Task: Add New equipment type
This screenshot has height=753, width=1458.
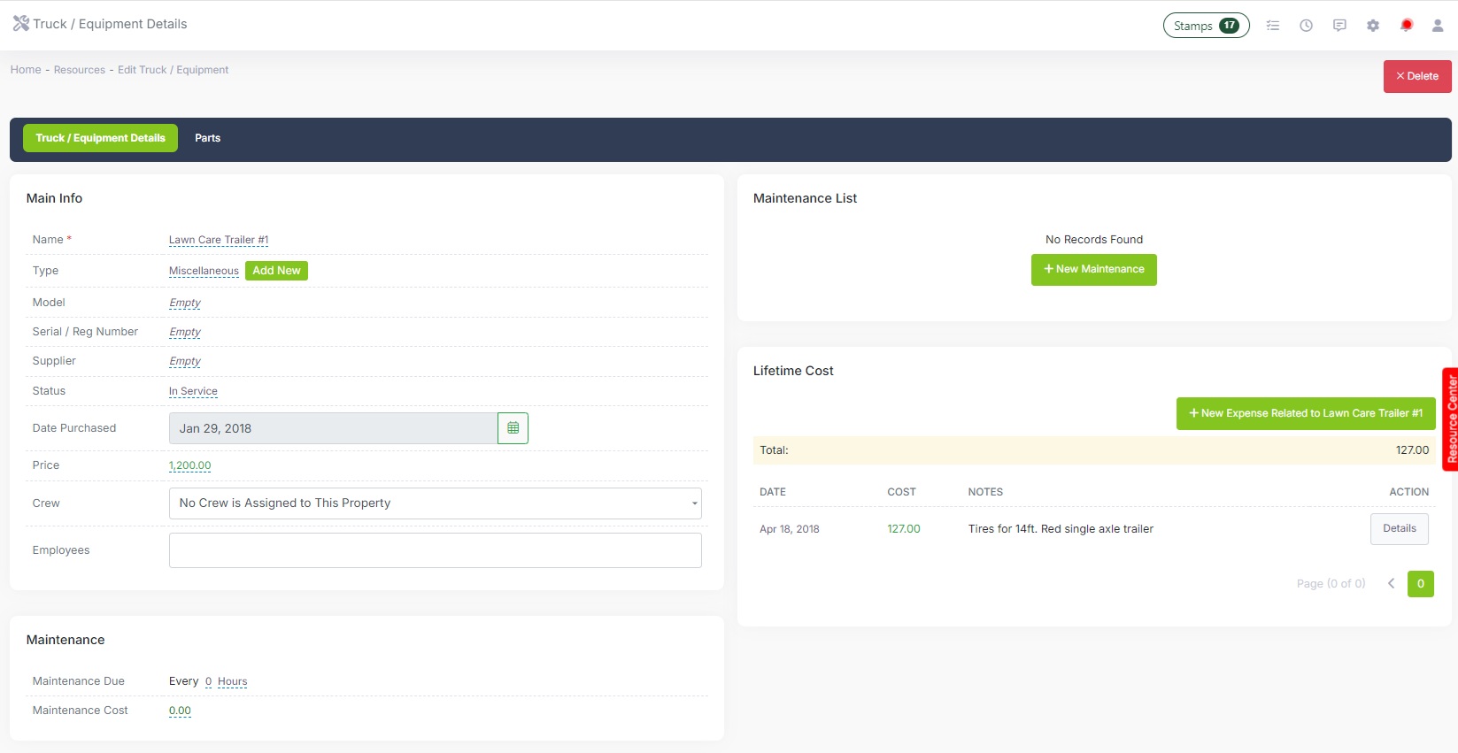Action: pyautogui.click(x=276, y=271)
